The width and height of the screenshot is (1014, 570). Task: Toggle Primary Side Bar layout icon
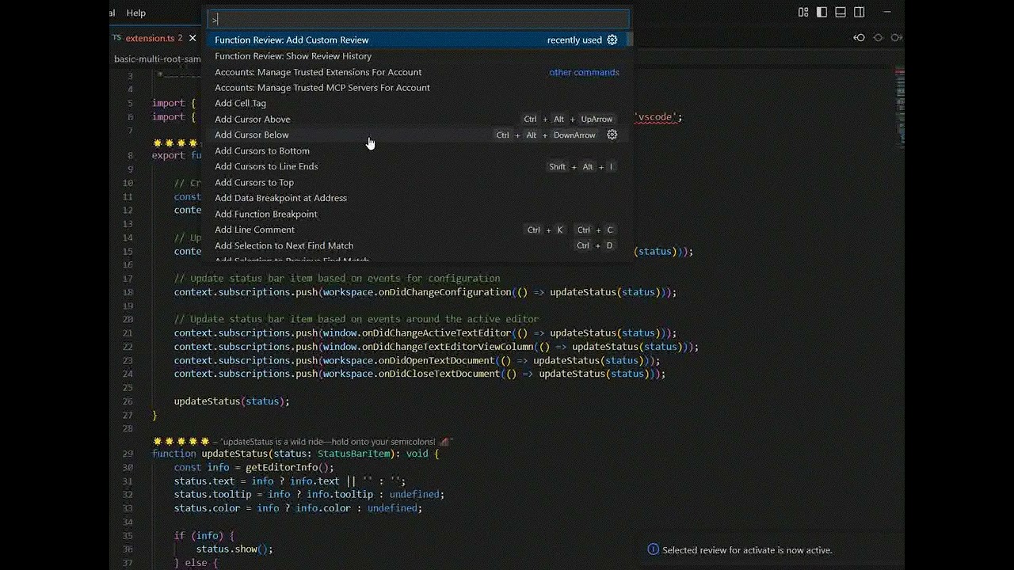[822, 13]
